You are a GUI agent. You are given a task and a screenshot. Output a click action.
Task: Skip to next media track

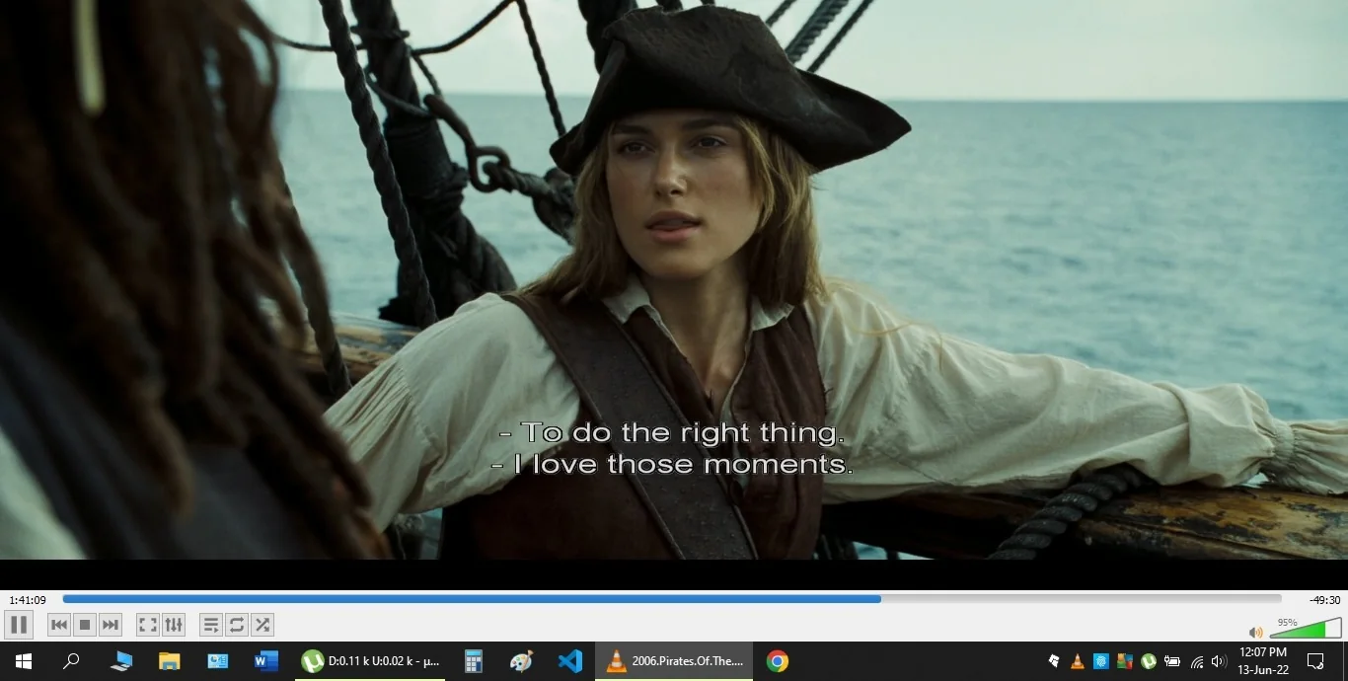111,625
